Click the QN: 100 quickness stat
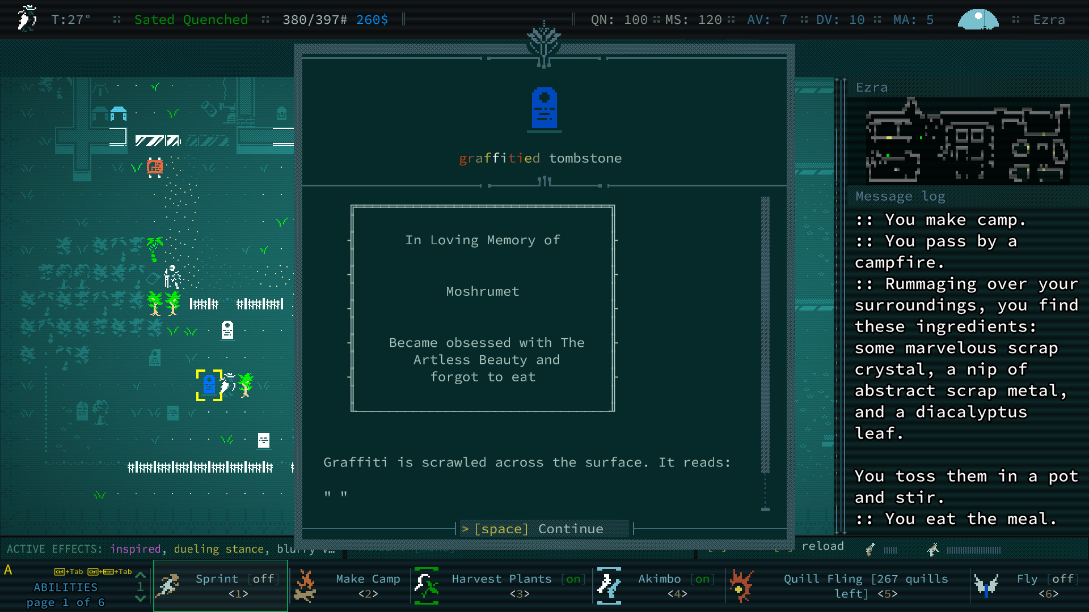 coord(619,20)
